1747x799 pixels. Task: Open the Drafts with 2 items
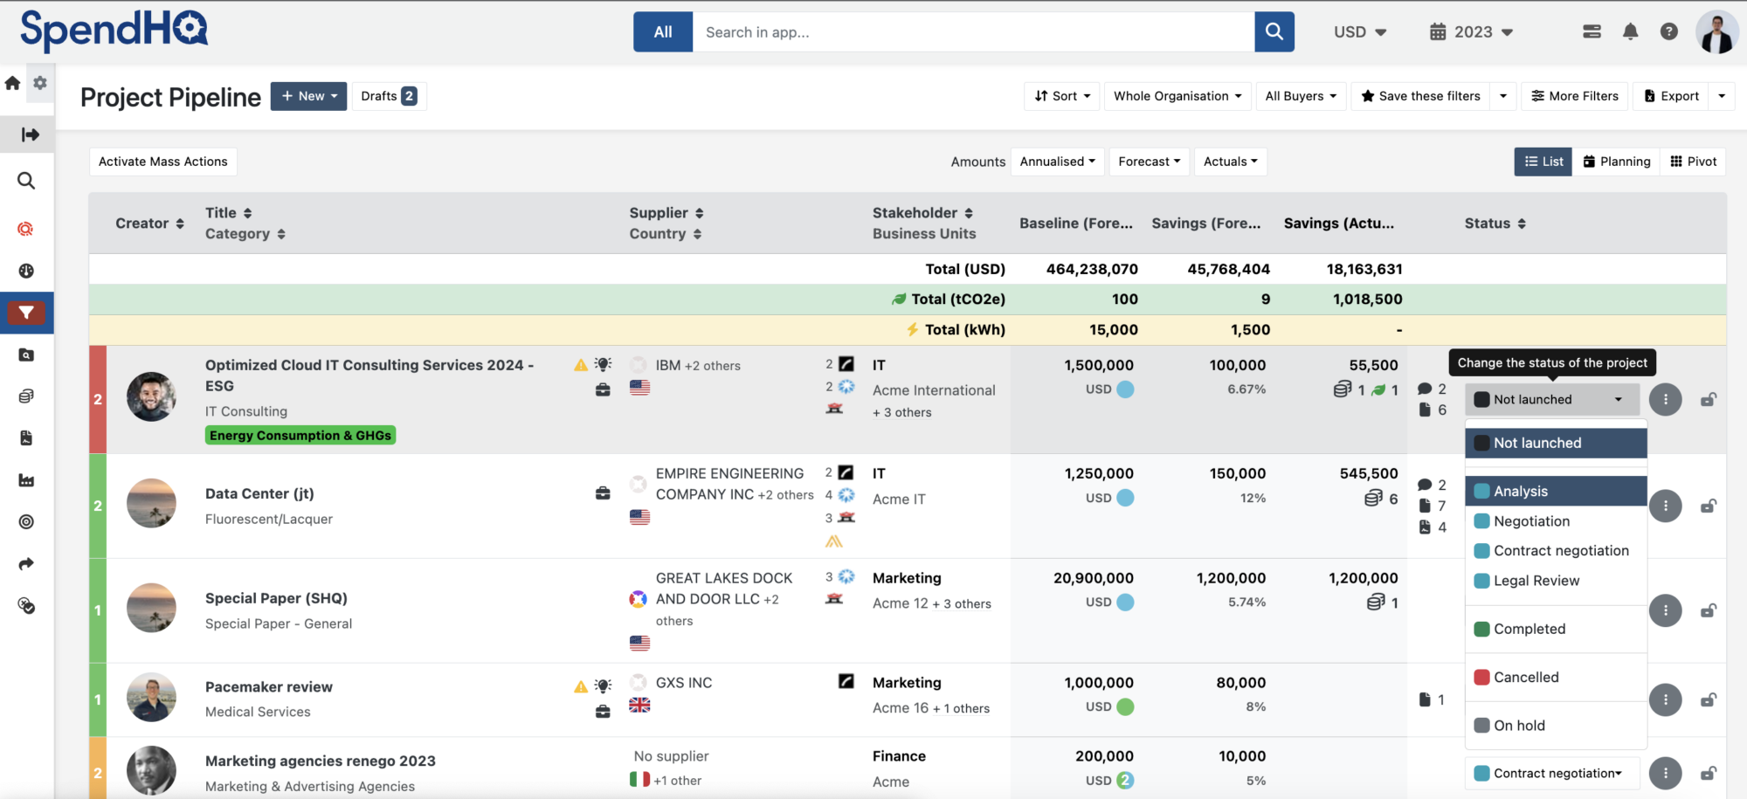388,96
